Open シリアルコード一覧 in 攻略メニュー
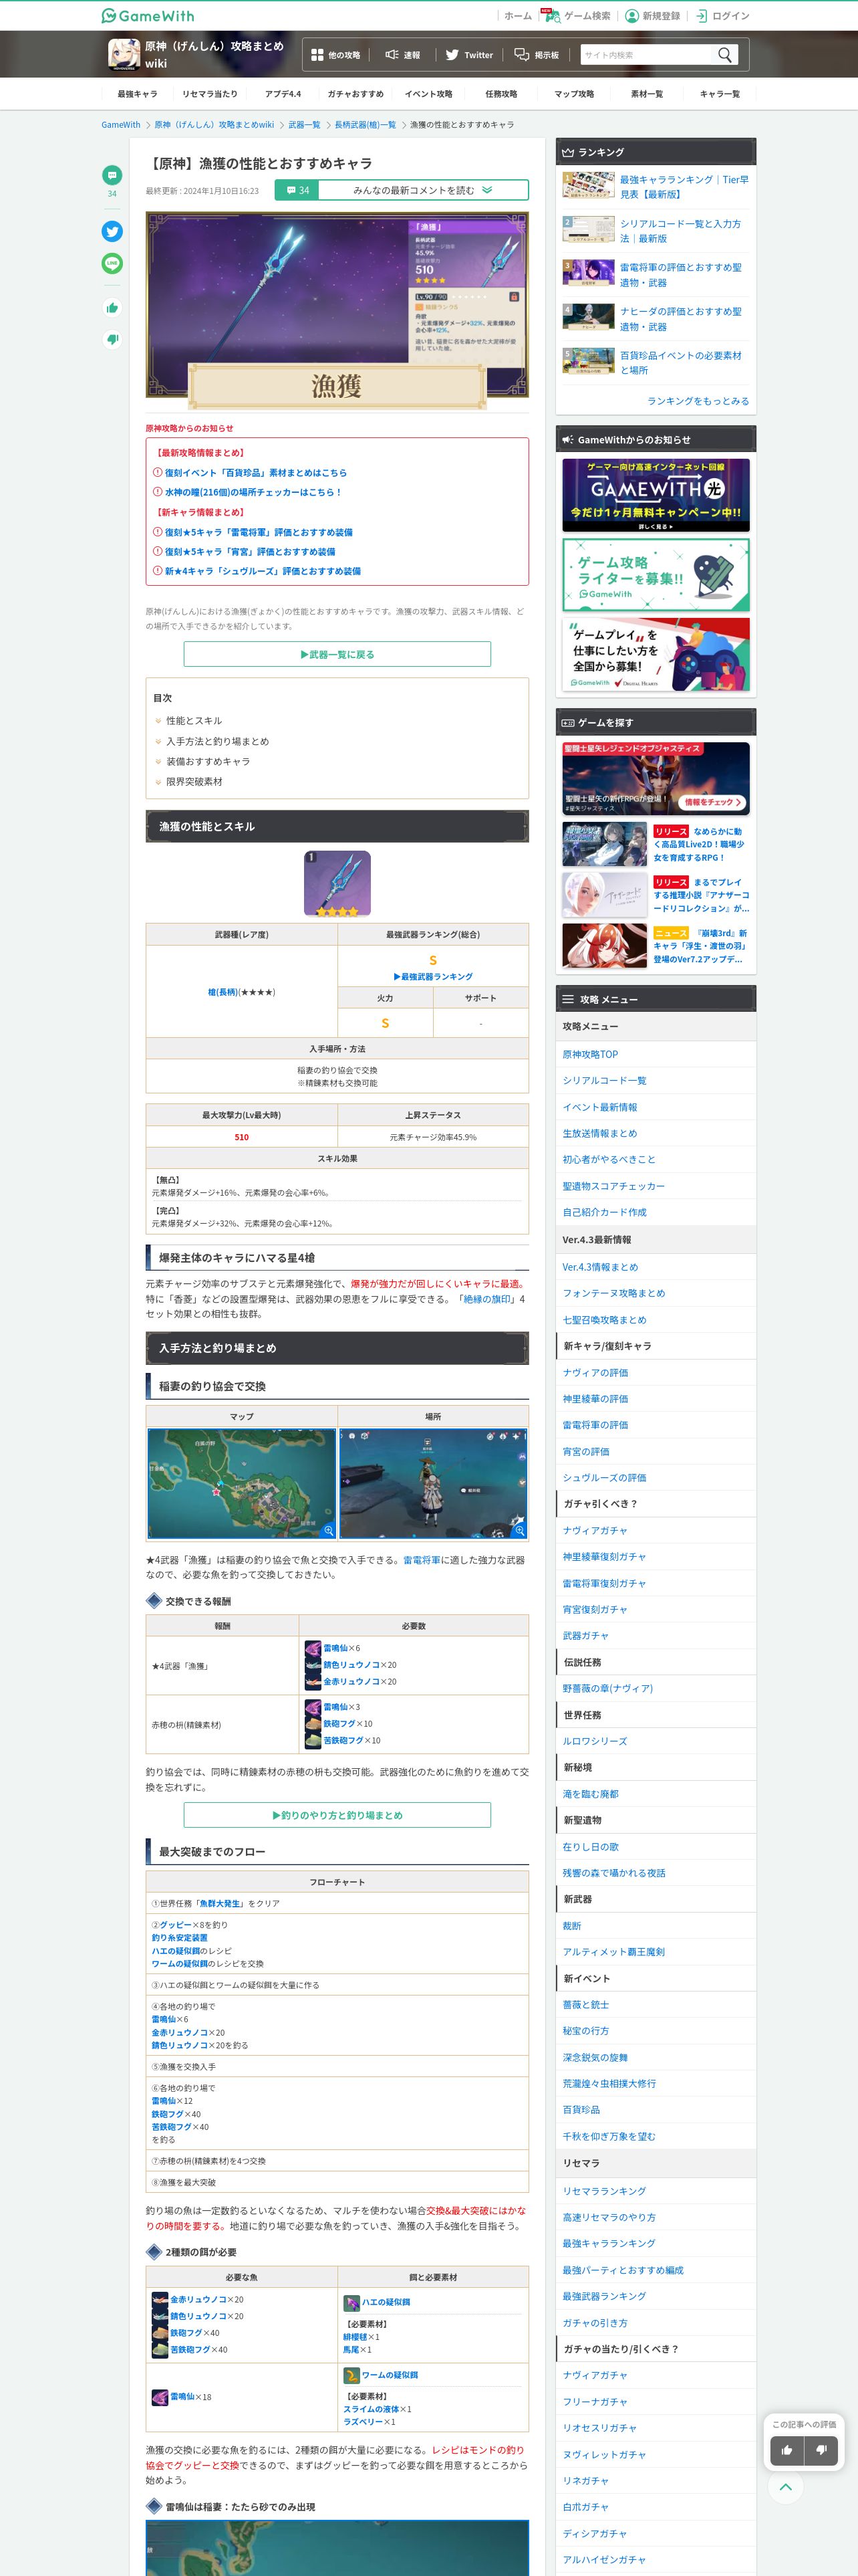Screen dimensions: 858x2576 604,1081
